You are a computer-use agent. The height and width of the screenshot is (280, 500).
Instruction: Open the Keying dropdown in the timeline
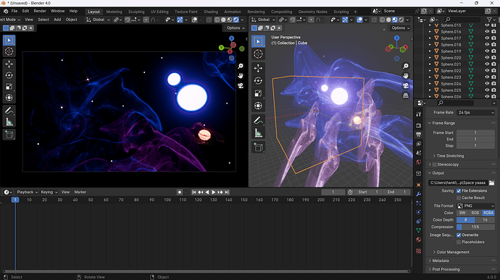[49, 192]
